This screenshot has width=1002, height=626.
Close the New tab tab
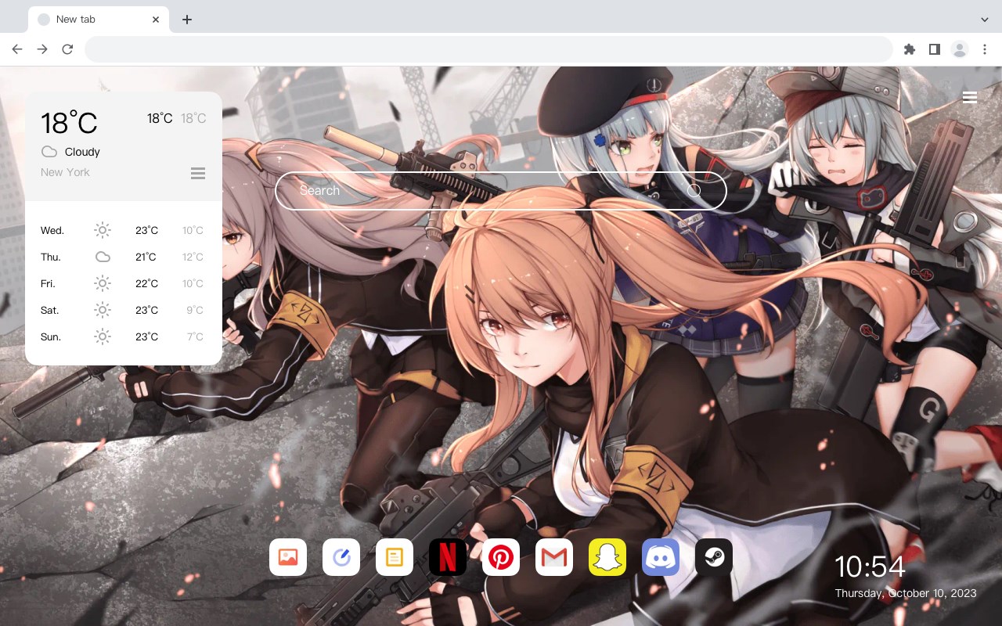(x=157, y=20)
